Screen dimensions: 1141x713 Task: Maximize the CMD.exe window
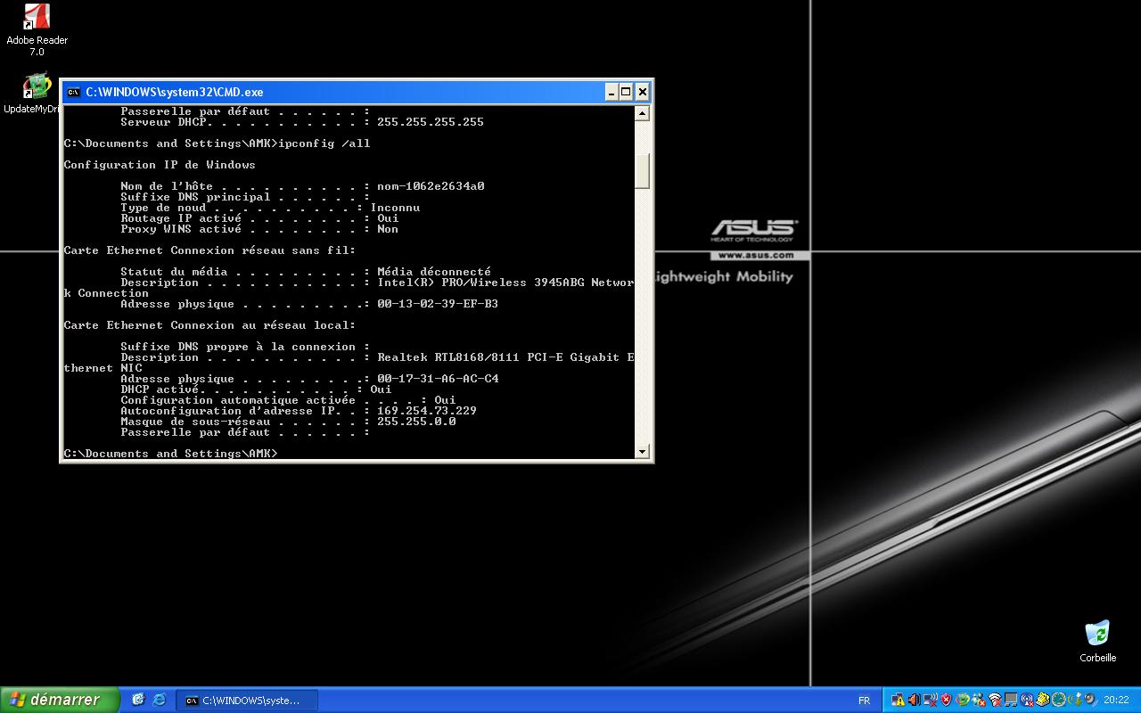tap(626, 92)
